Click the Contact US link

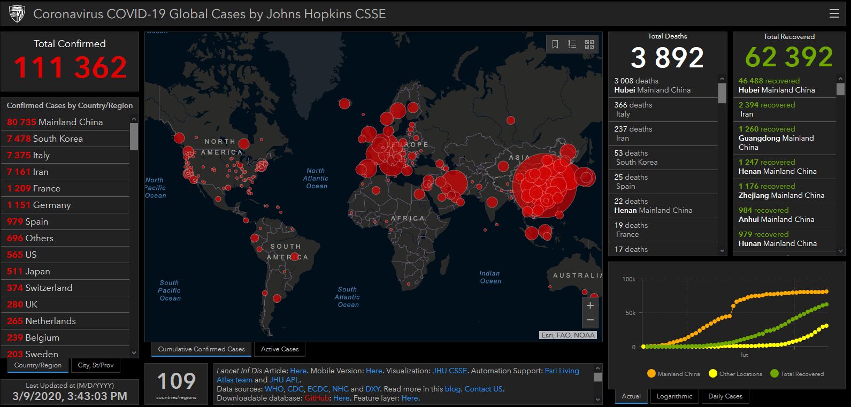(484, 389)
